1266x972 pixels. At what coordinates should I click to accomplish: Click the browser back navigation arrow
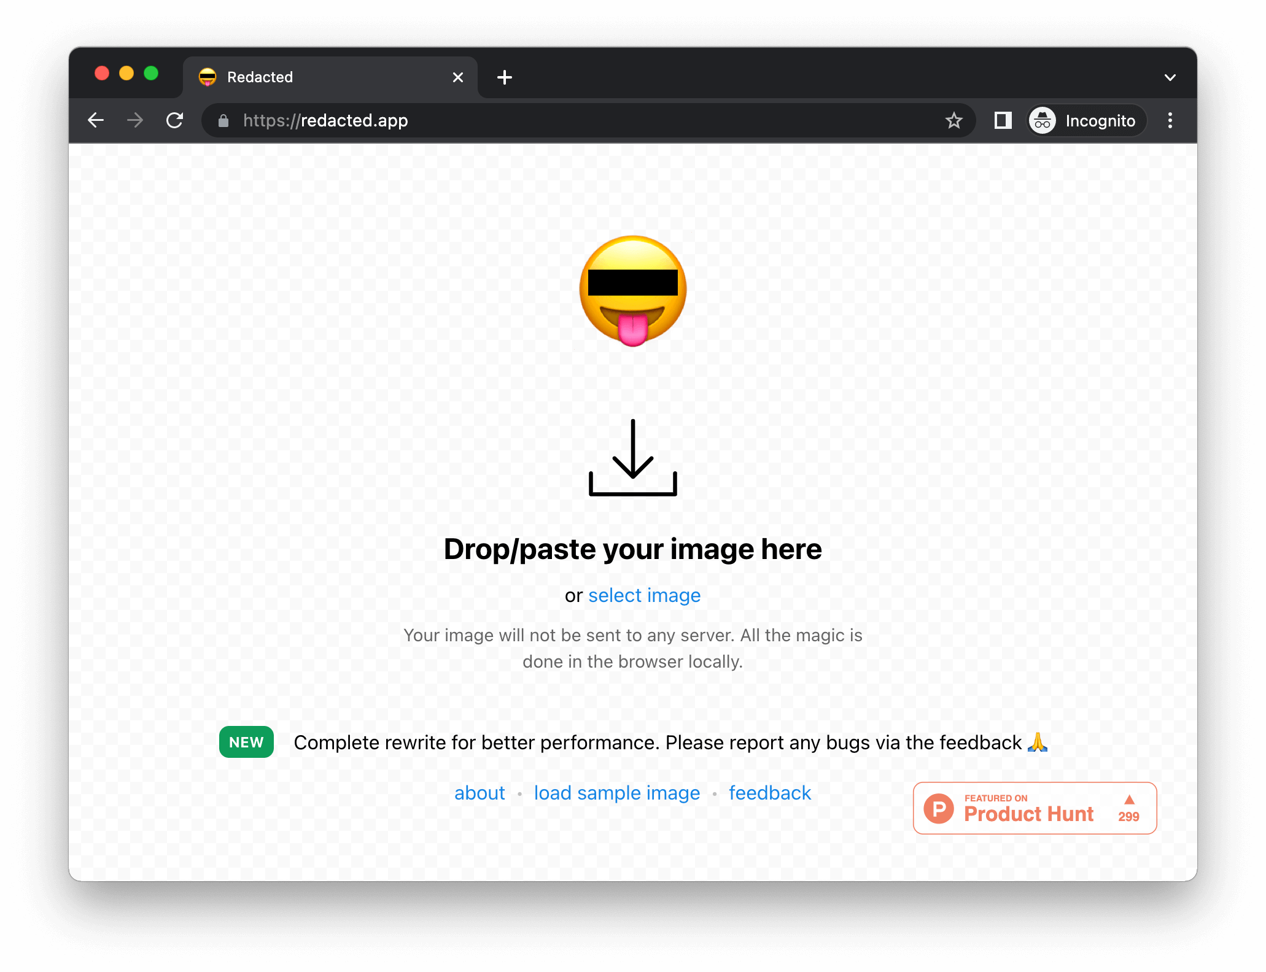click(x=94, y=120)
